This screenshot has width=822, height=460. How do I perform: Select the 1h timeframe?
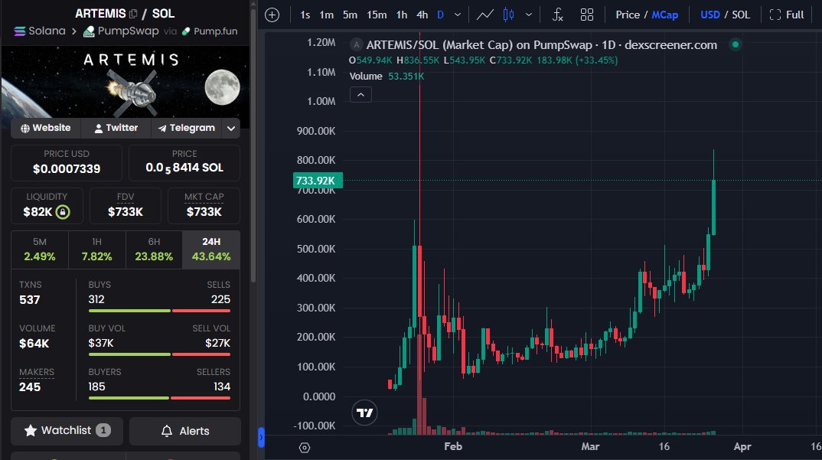402,15
